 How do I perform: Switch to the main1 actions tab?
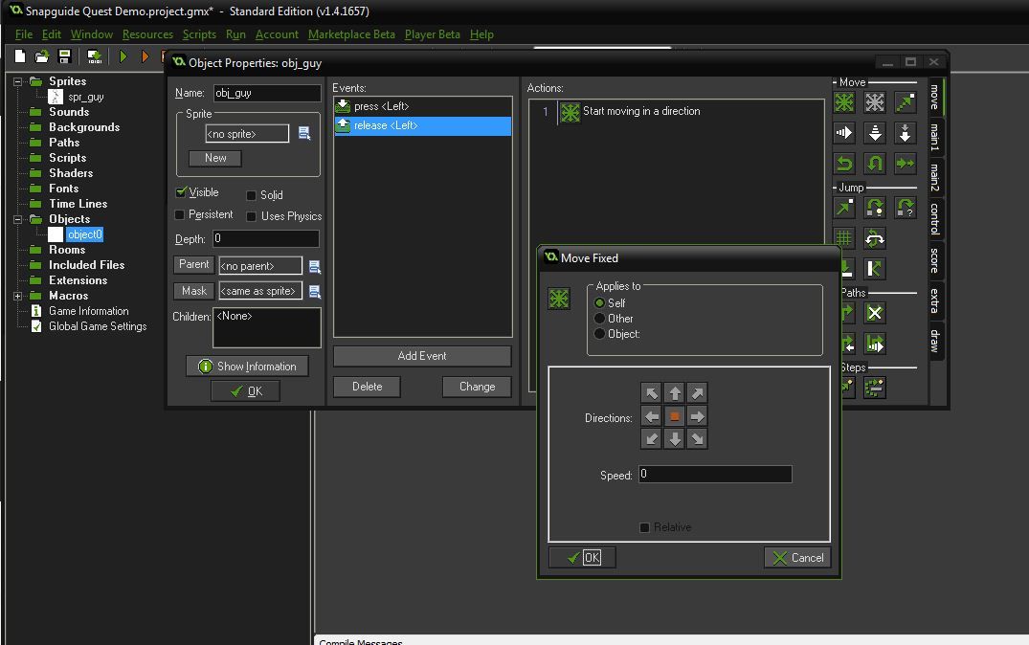pyautogui.click(x=934, y=138)
